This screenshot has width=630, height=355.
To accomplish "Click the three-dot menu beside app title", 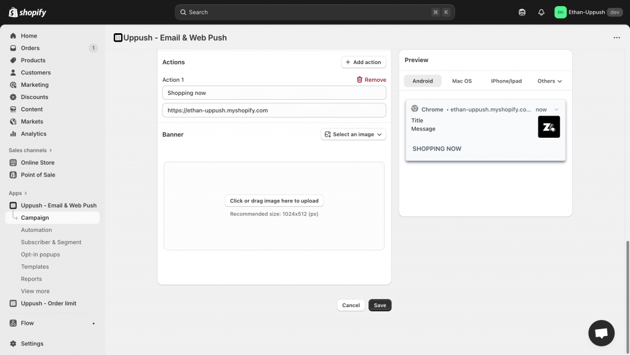I will coord(616,38).
